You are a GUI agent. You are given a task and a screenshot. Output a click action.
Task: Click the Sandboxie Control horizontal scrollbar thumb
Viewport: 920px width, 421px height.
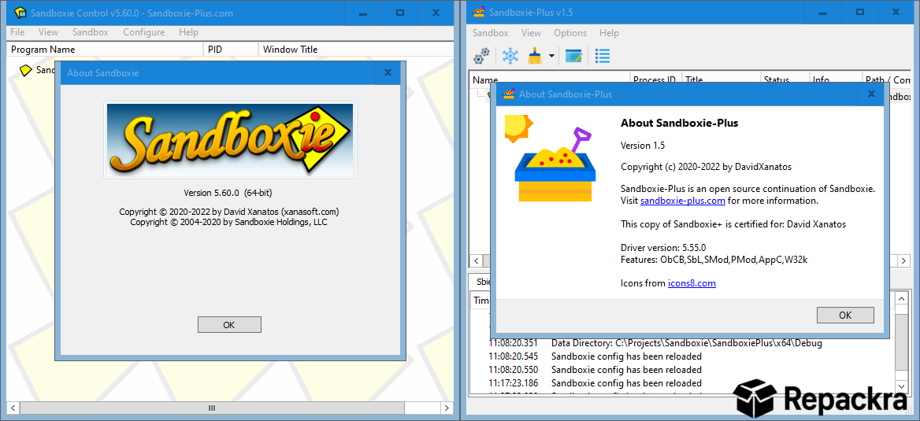(x=211, y=408)
